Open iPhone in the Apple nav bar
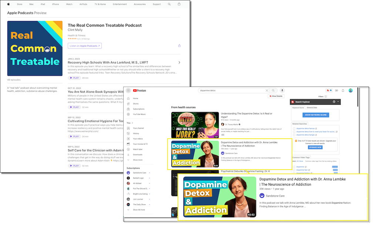373x234 pixels. pyautogui.click(x=56, y=4)
